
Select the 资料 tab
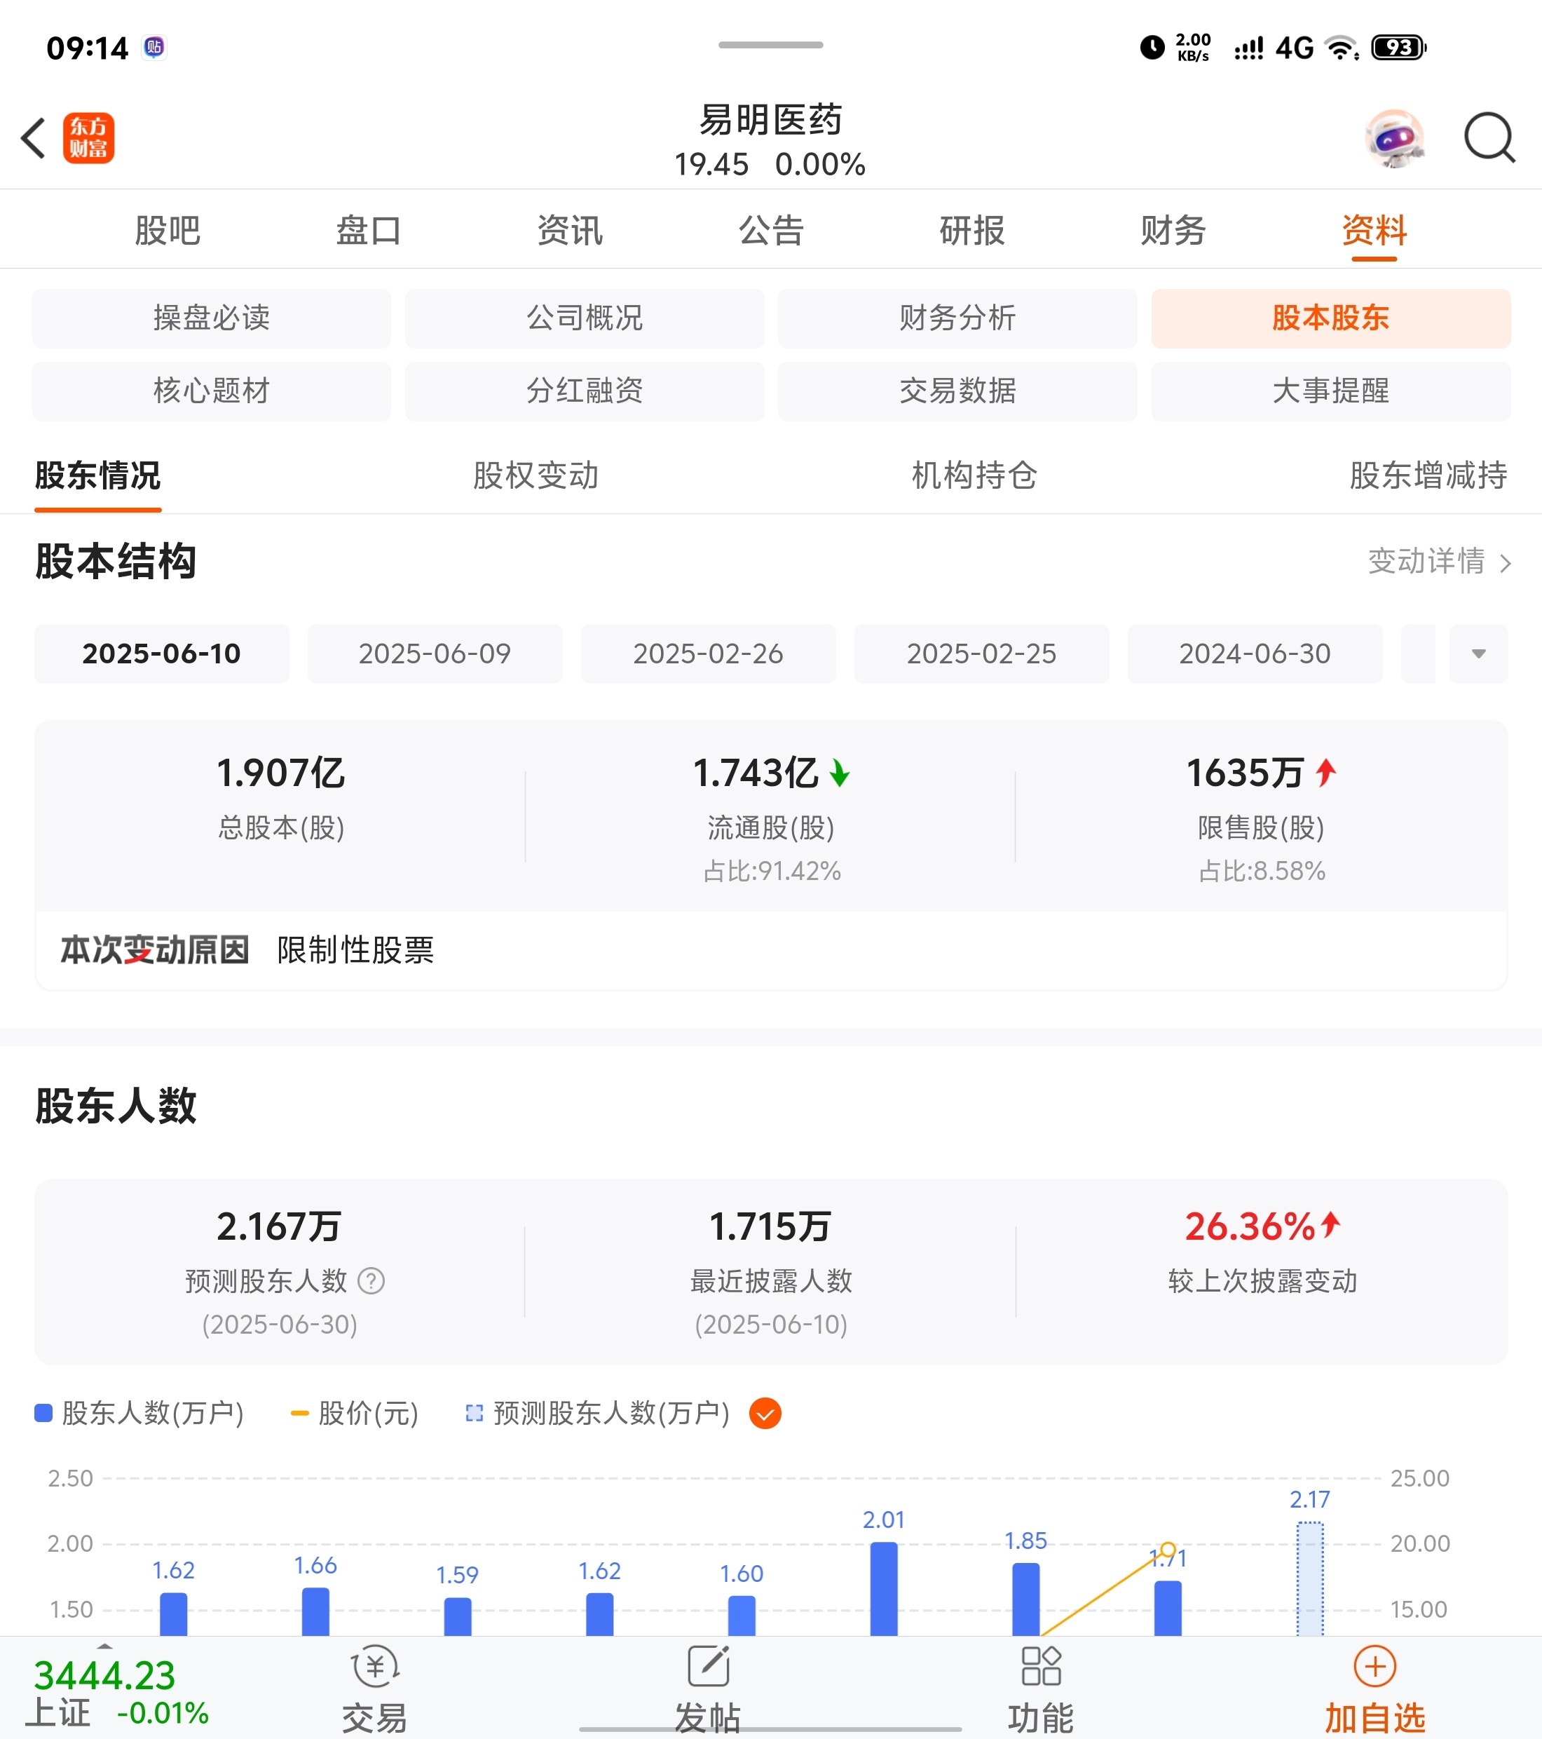(x=1374, y=231)
